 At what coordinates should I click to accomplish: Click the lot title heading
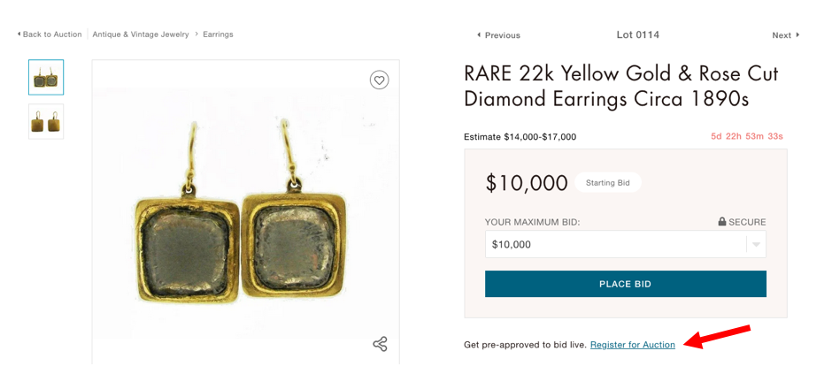click(620, 86)
